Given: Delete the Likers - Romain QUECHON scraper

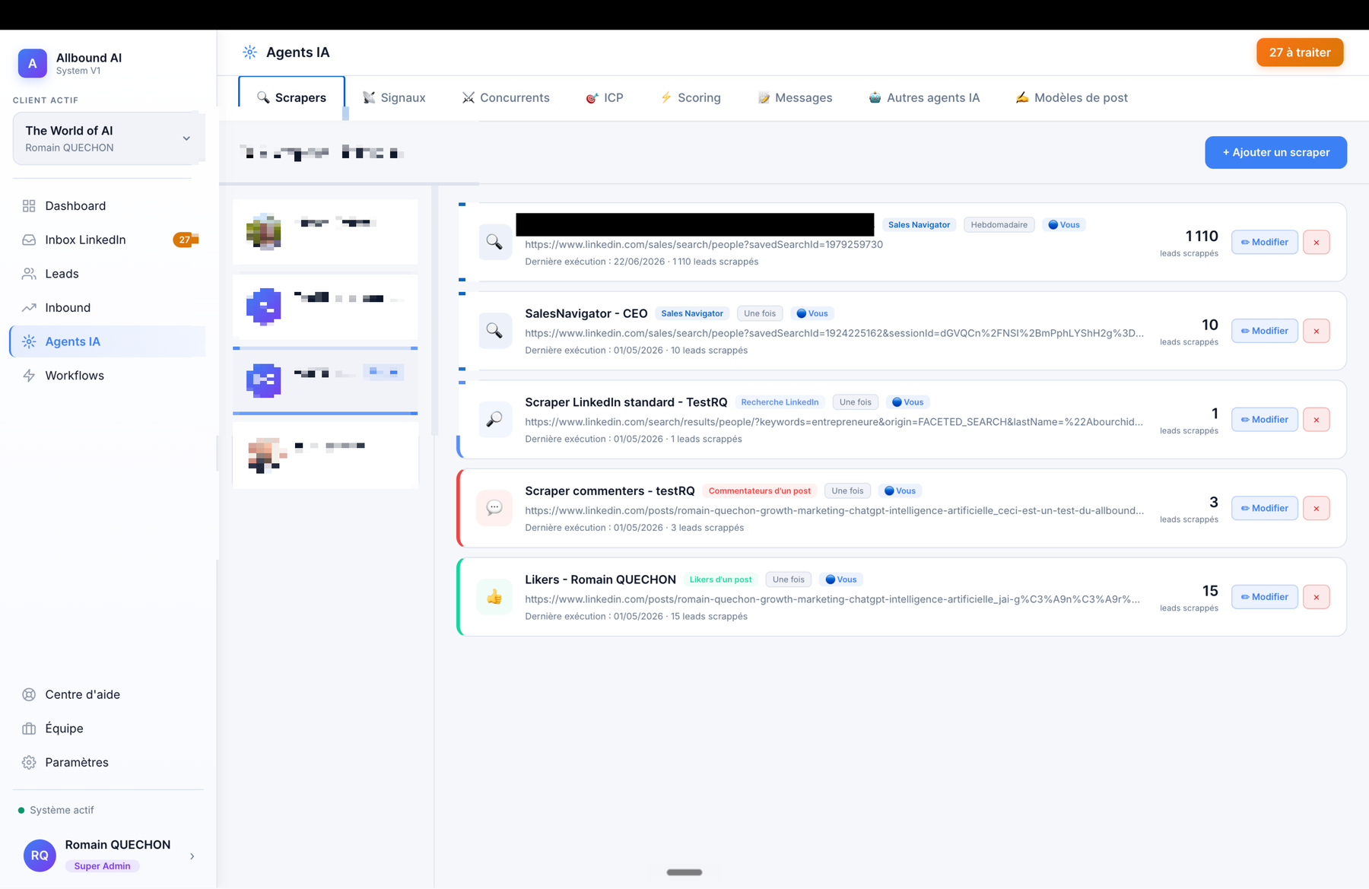Looking at the screenshot, I should (1316, 597).
